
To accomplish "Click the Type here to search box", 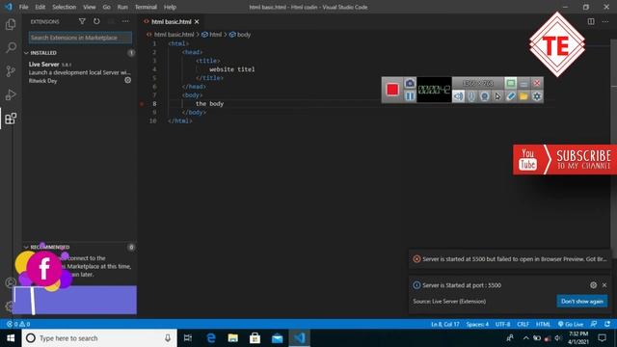I will click(99, 338).
